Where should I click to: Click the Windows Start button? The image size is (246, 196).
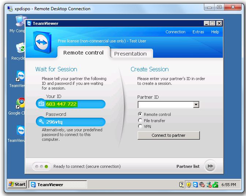(17, 184)
